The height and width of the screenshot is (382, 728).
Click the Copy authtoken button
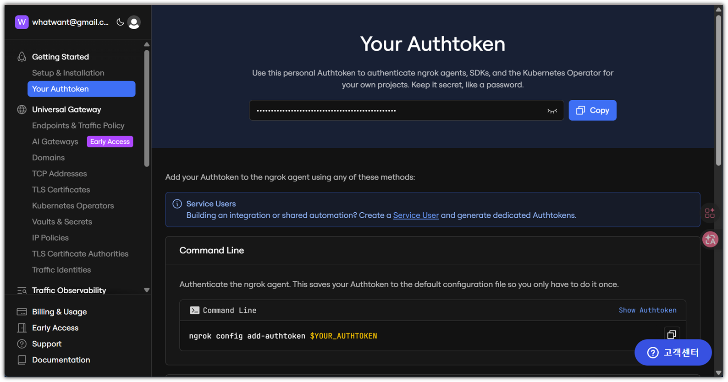(592, 110)
